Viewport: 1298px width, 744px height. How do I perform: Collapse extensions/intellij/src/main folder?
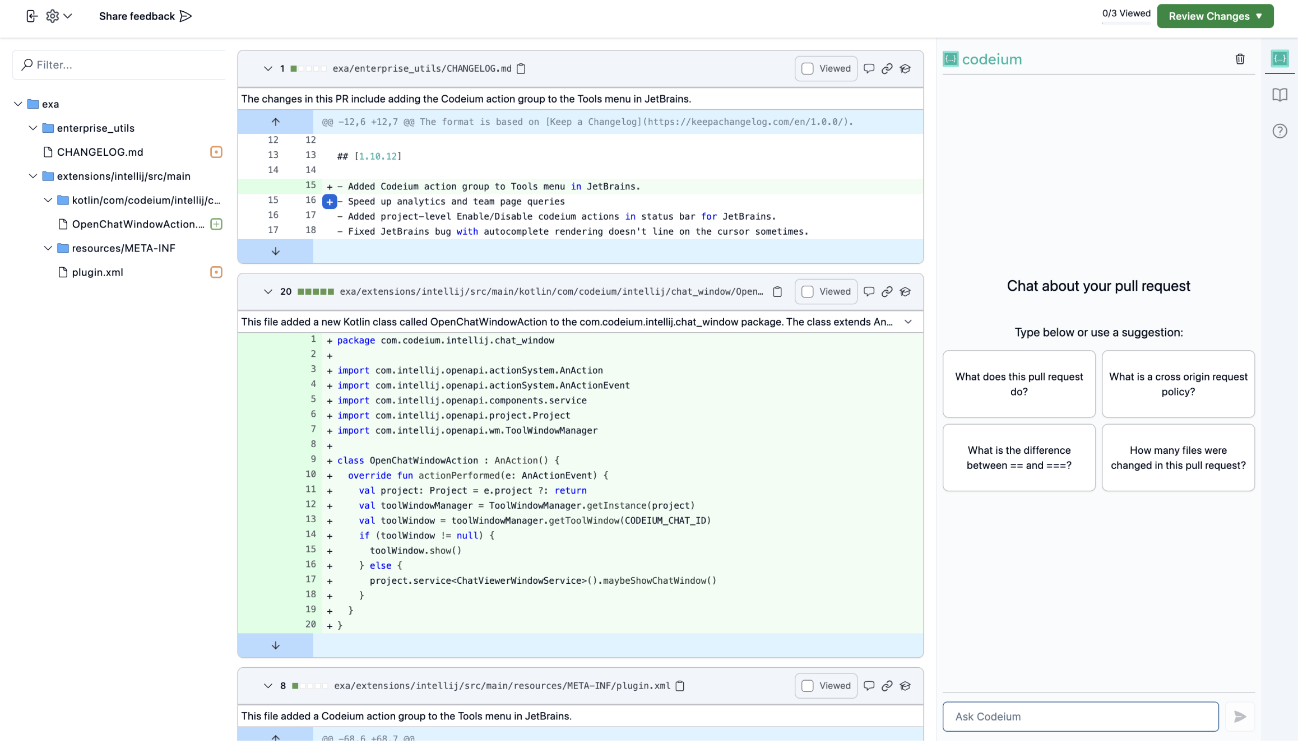tap(33, 176)
